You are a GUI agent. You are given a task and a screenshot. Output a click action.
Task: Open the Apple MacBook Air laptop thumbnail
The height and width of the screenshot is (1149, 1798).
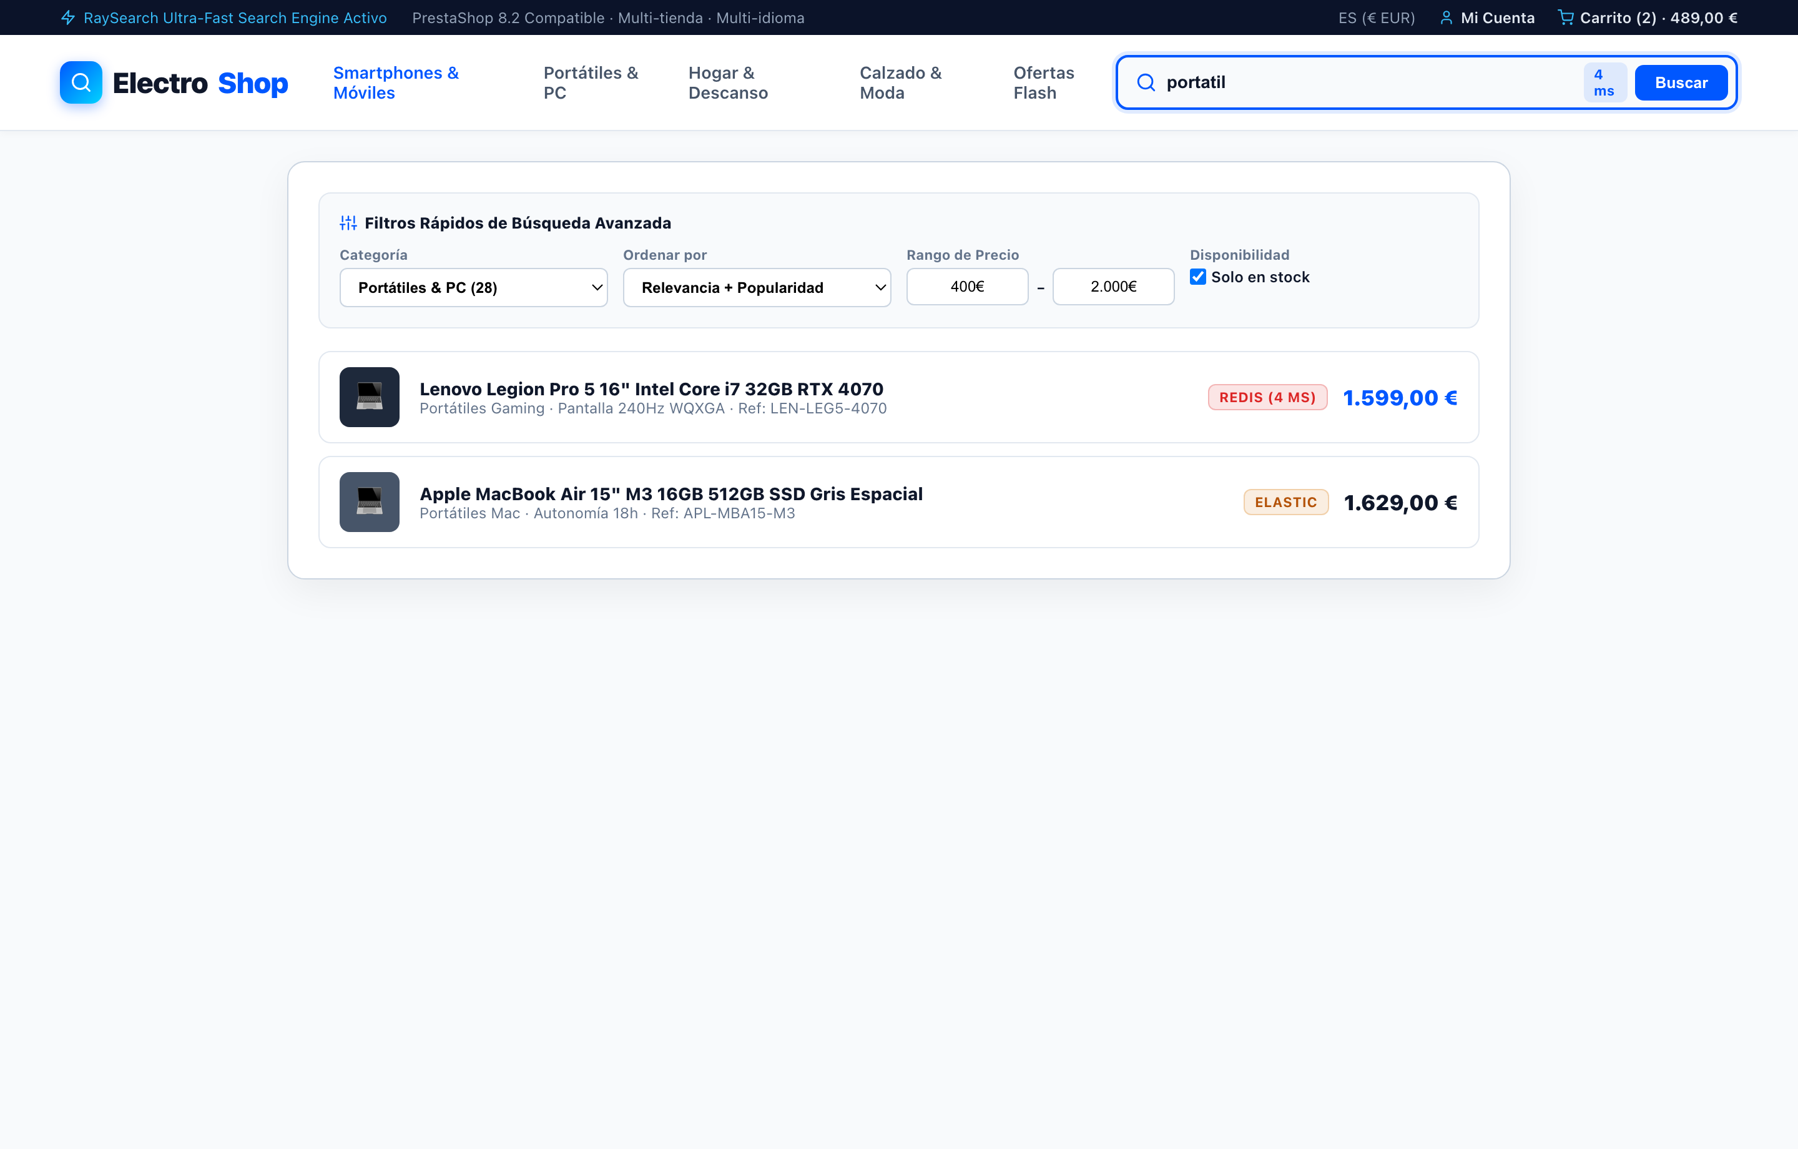pos(369,502)
